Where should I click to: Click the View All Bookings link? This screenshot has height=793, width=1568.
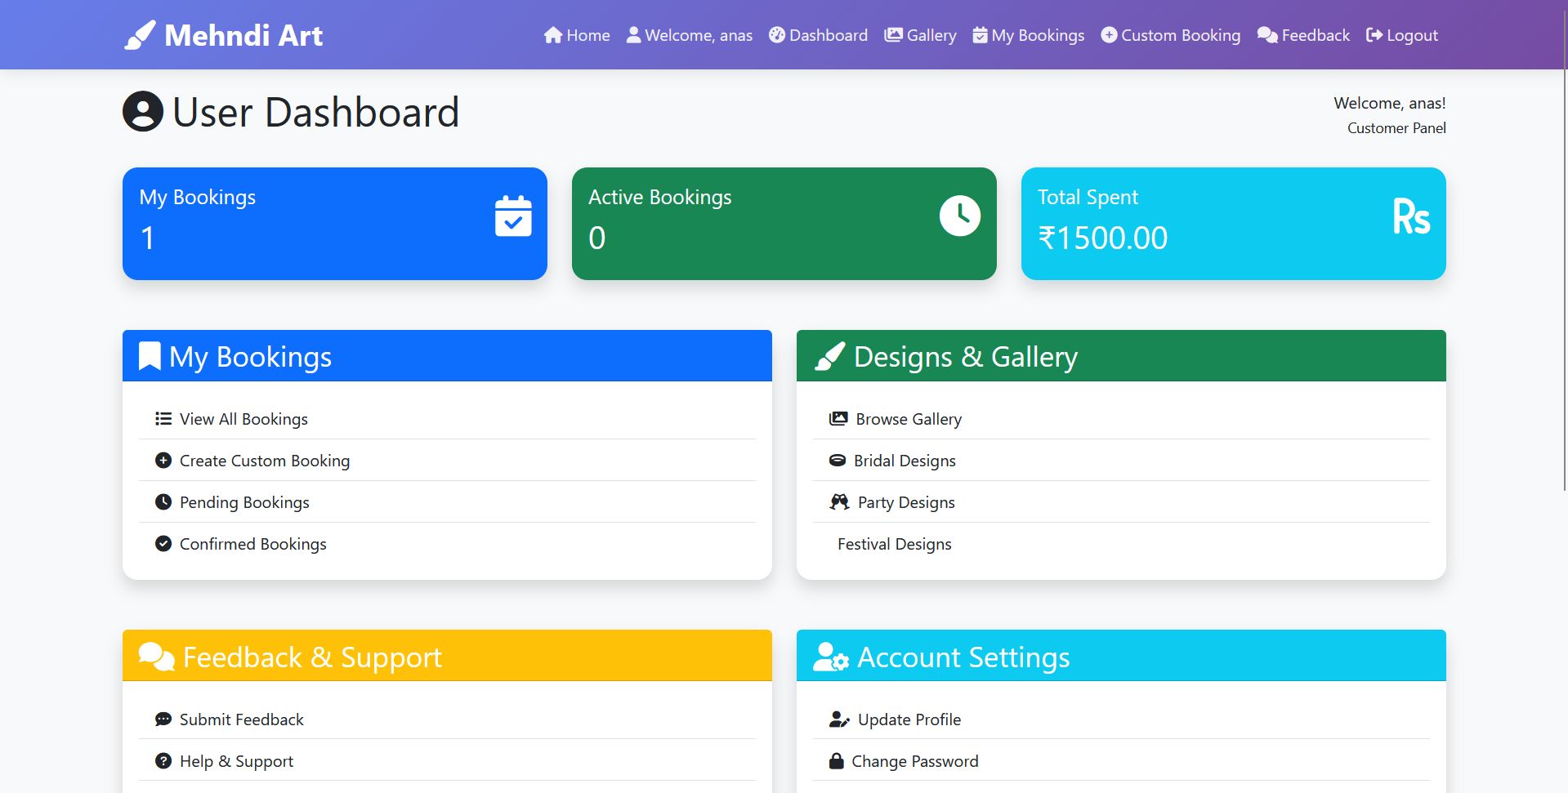[243, 418]
